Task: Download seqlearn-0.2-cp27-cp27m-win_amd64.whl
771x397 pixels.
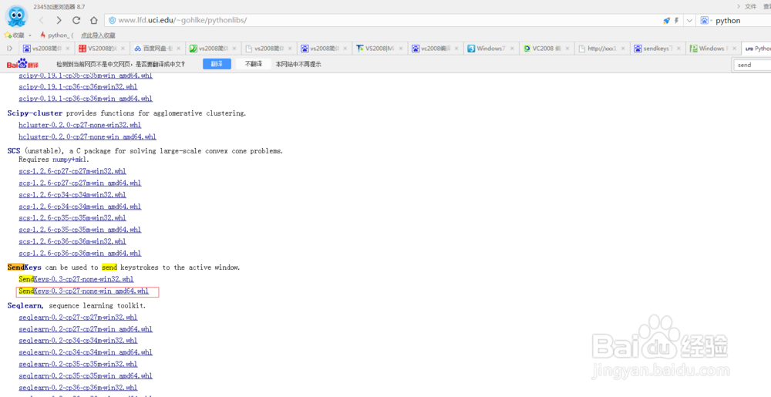Action: pyautogui.click(x=86, y=329)
